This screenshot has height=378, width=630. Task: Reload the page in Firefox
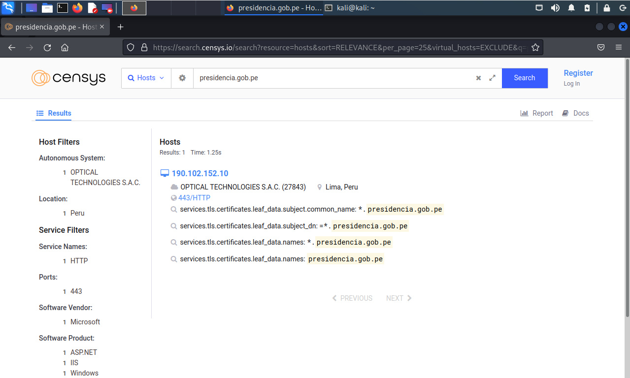[x=47, y=48]
